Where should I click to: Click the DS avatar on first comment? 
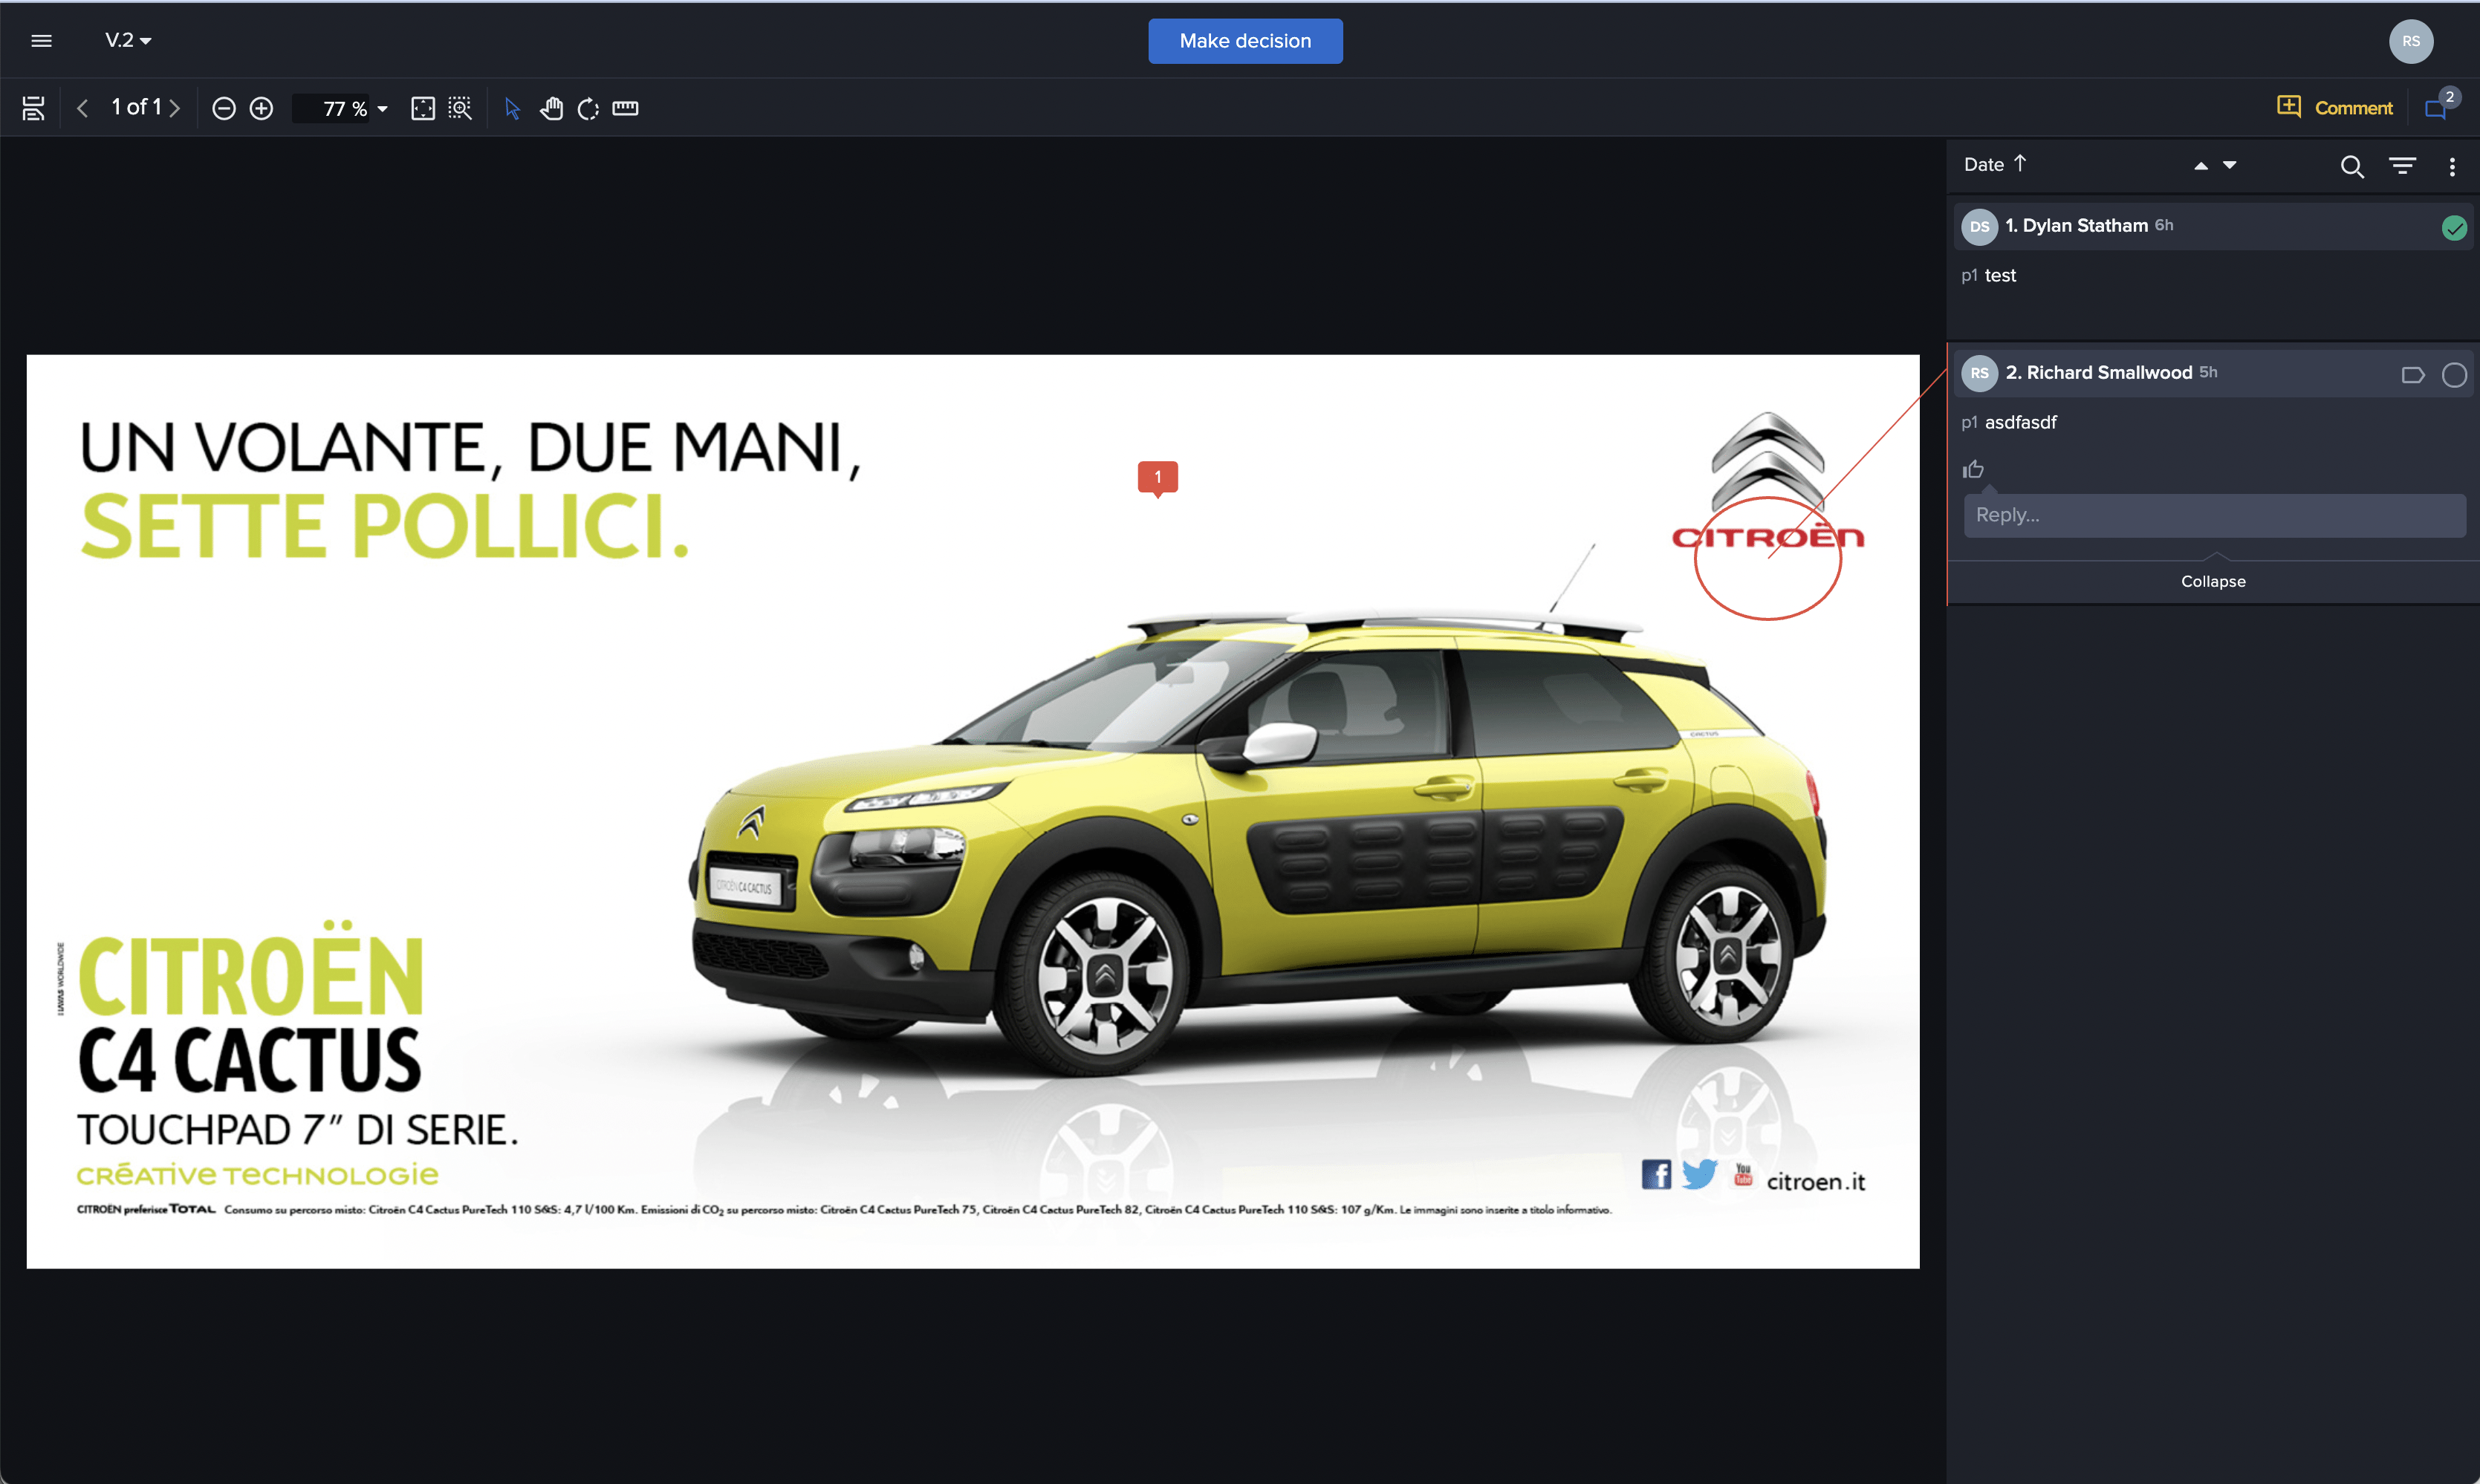pos(1979,227)
